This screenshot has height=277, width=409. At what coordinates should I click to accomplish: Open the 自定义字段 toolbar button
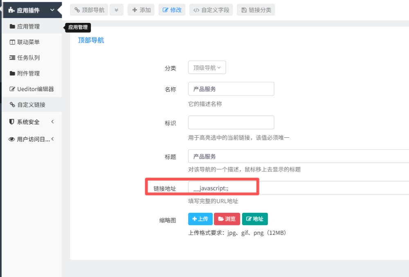point(211,10)
